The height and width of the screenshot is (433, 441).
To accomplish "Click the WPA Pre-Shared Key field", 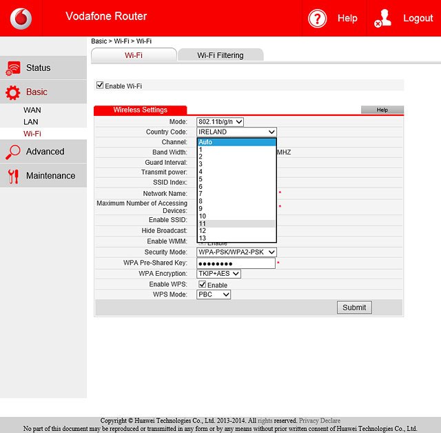I will click(x=236, y=263).
